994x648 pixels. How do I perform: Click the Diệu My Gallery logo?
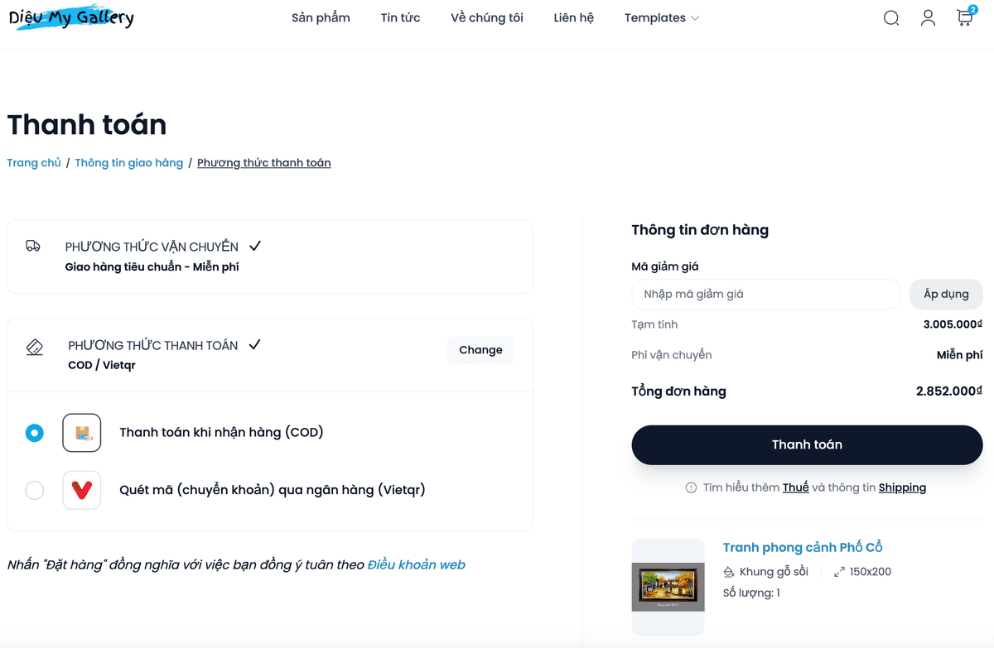pyautogui.click(x=70, y=18)
